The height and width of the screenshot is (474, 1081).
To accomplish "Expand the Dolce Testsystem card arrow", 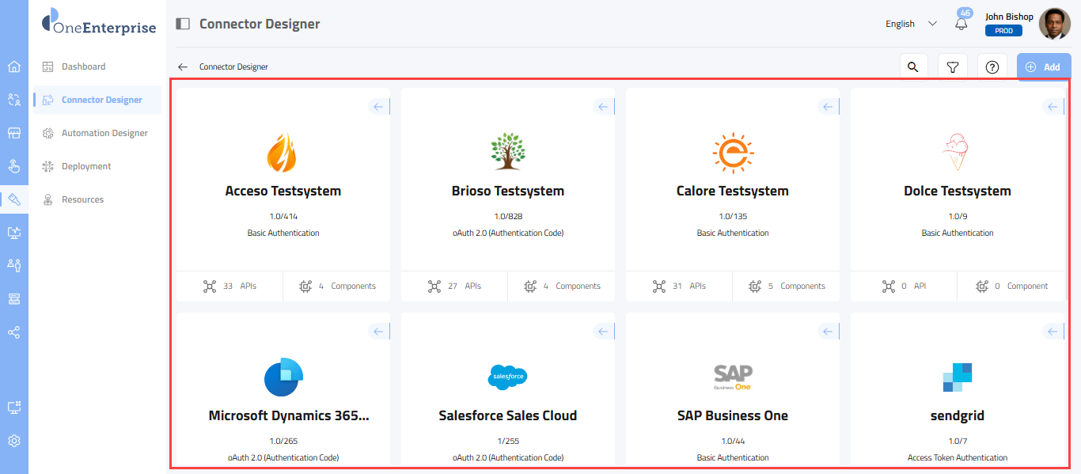I will (1053, 107).
